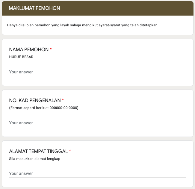Focus the NO. KAD PENGENALAN answer field
The image size is (195, 189).
pos(53,123)
